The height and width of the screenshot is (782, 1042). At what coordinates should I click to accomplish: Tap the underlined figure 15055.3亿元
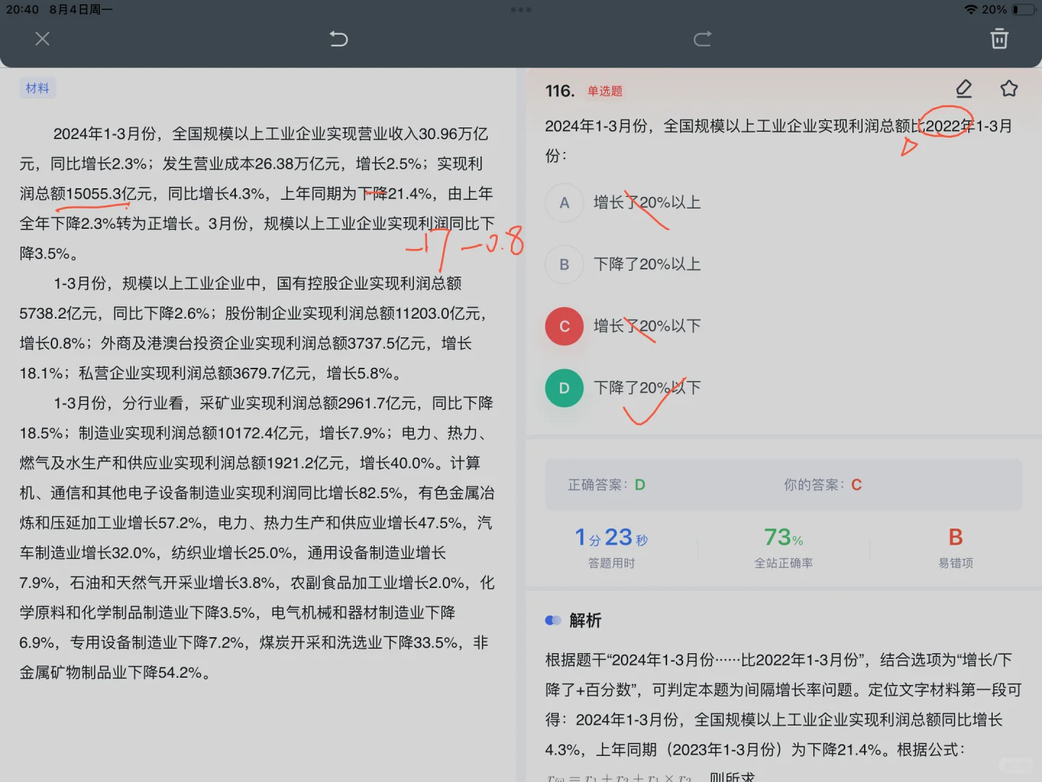109,194
